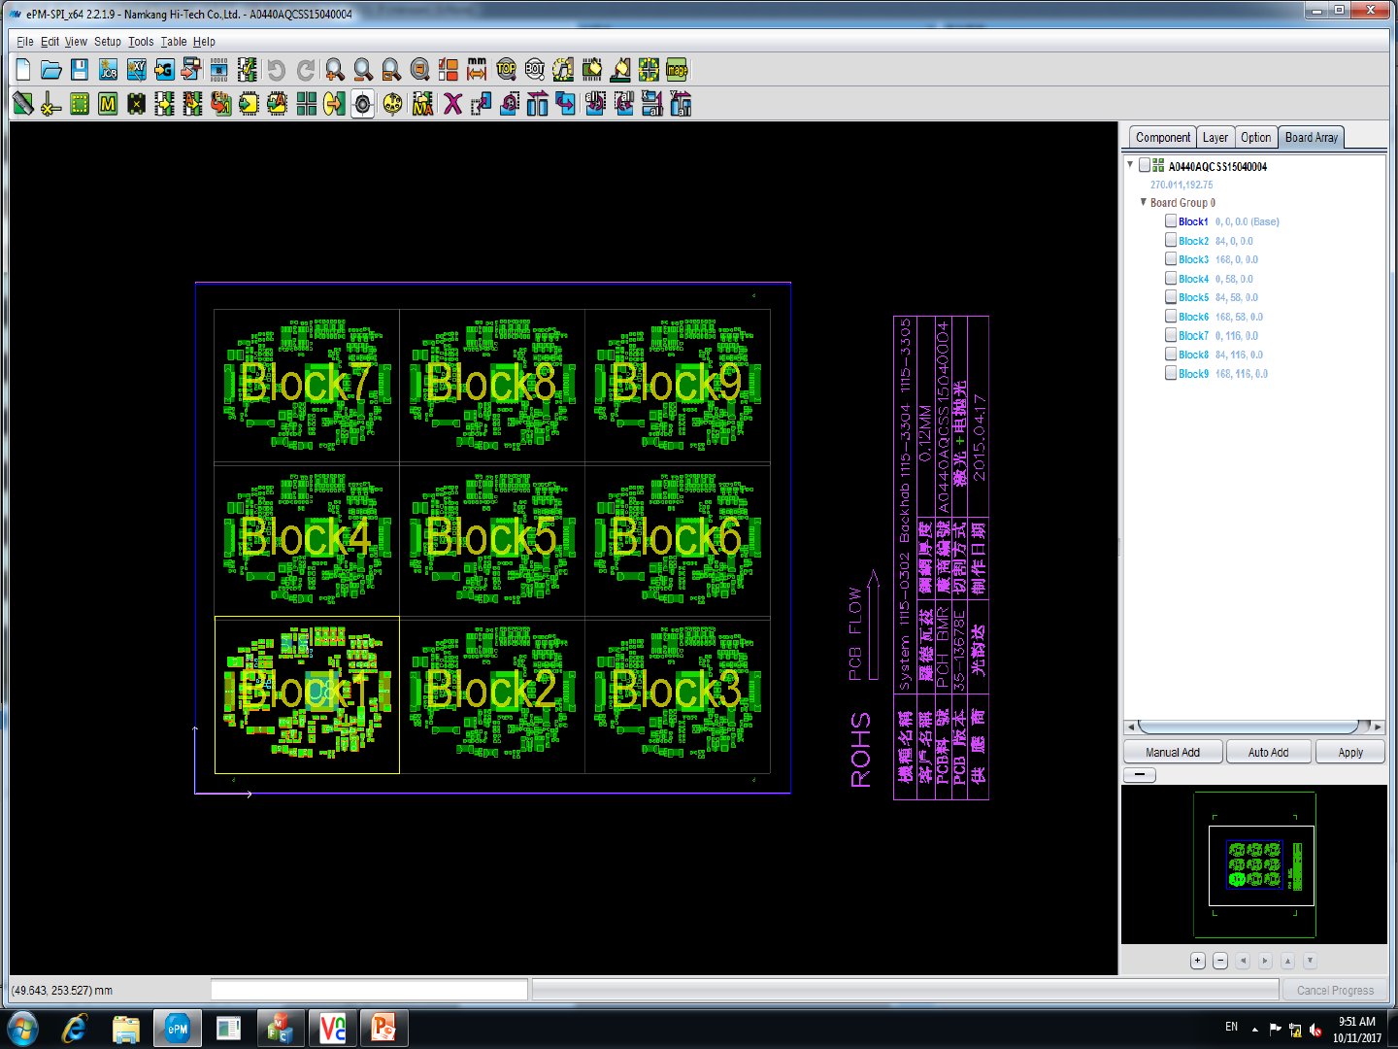Click the zoom in magnifier icon

tap(334, 70)
